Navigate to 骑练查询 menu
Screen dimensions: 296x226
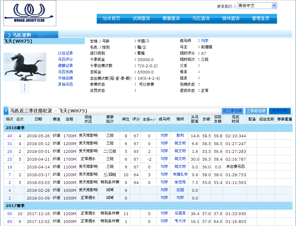[231, 19]
